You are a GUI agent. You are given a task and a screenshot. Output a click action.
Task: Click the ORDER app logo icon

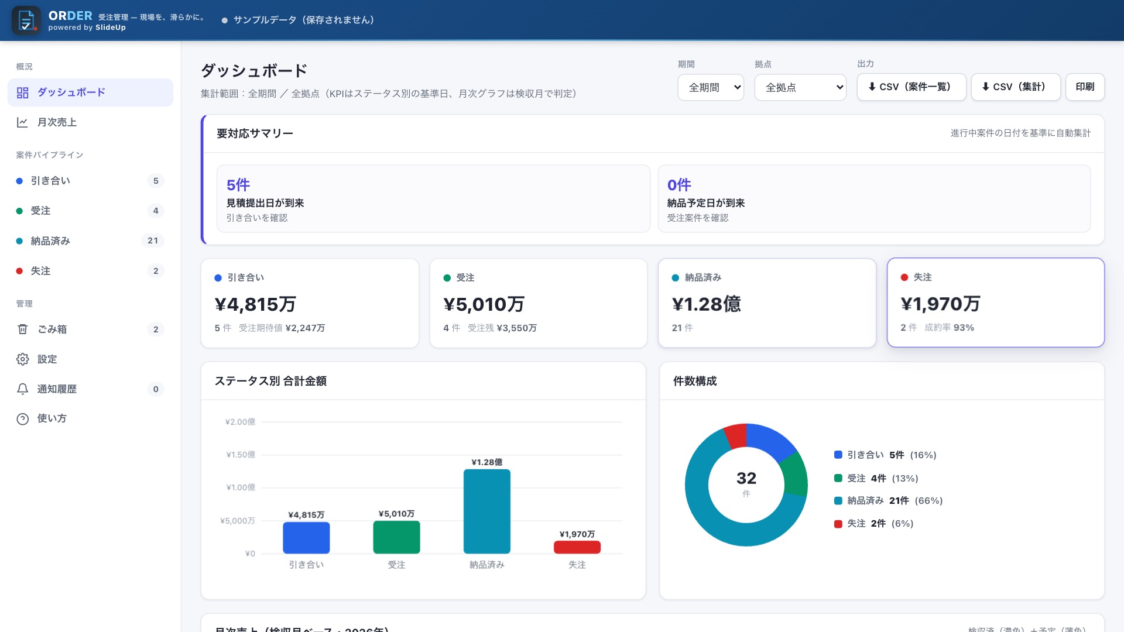(x=26, y=20)
